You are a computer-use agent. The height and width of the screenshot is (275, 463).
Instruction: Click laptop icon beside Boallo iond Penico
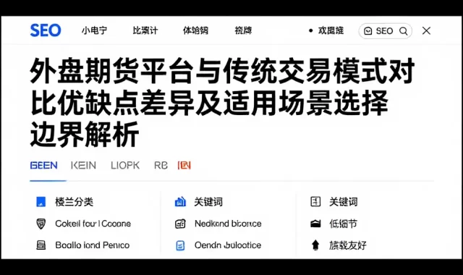41,245
